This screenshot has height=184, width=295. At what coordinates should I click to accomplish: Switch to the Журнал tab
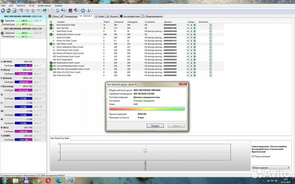[112, 16]
